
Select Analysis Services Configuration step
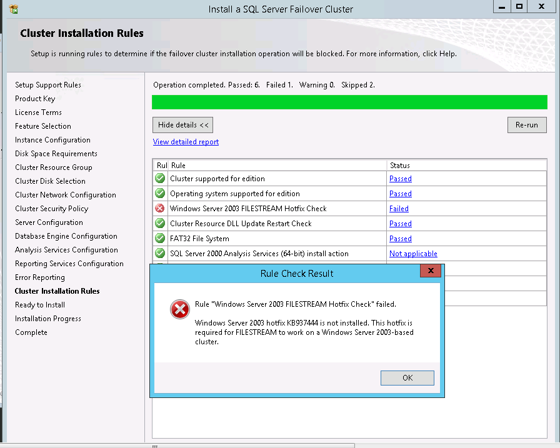point(66,250)
